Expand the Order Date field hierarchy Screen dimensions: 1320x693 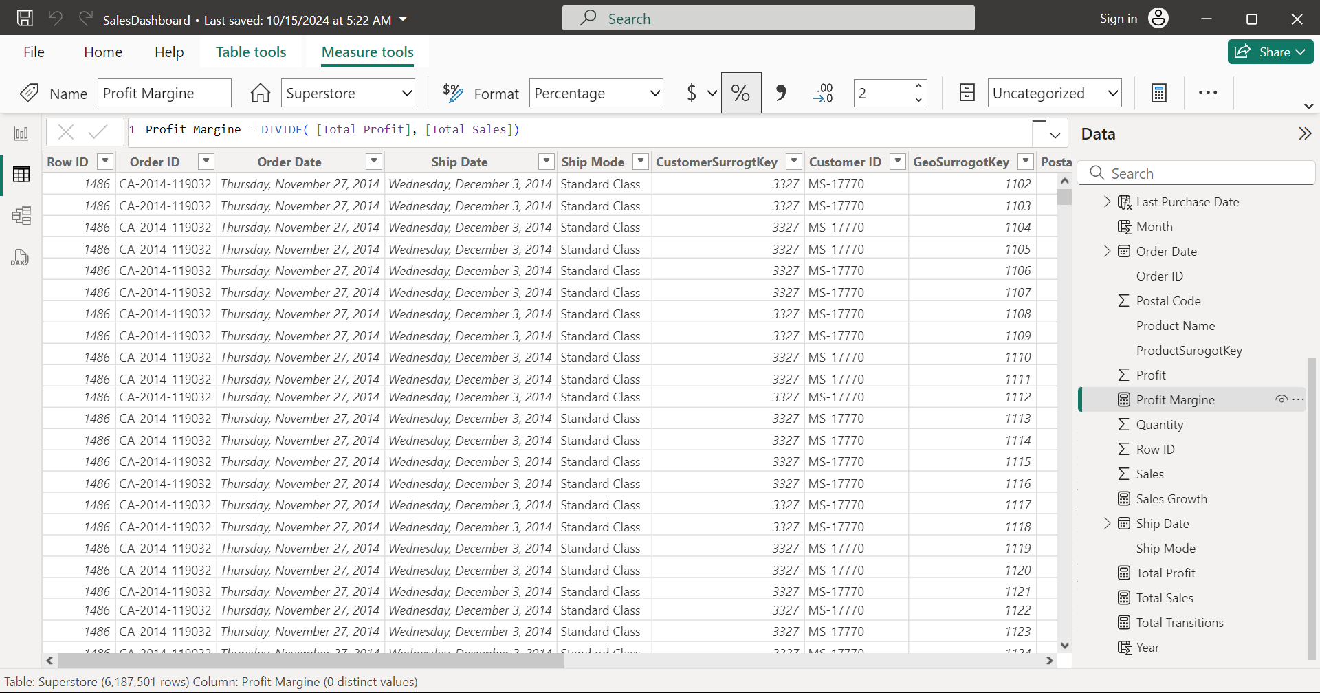coord(1107,251)
